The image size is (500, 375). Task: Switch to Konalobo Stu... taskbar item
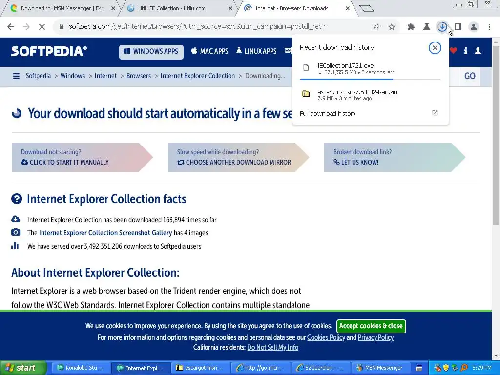tap(81, 368)
